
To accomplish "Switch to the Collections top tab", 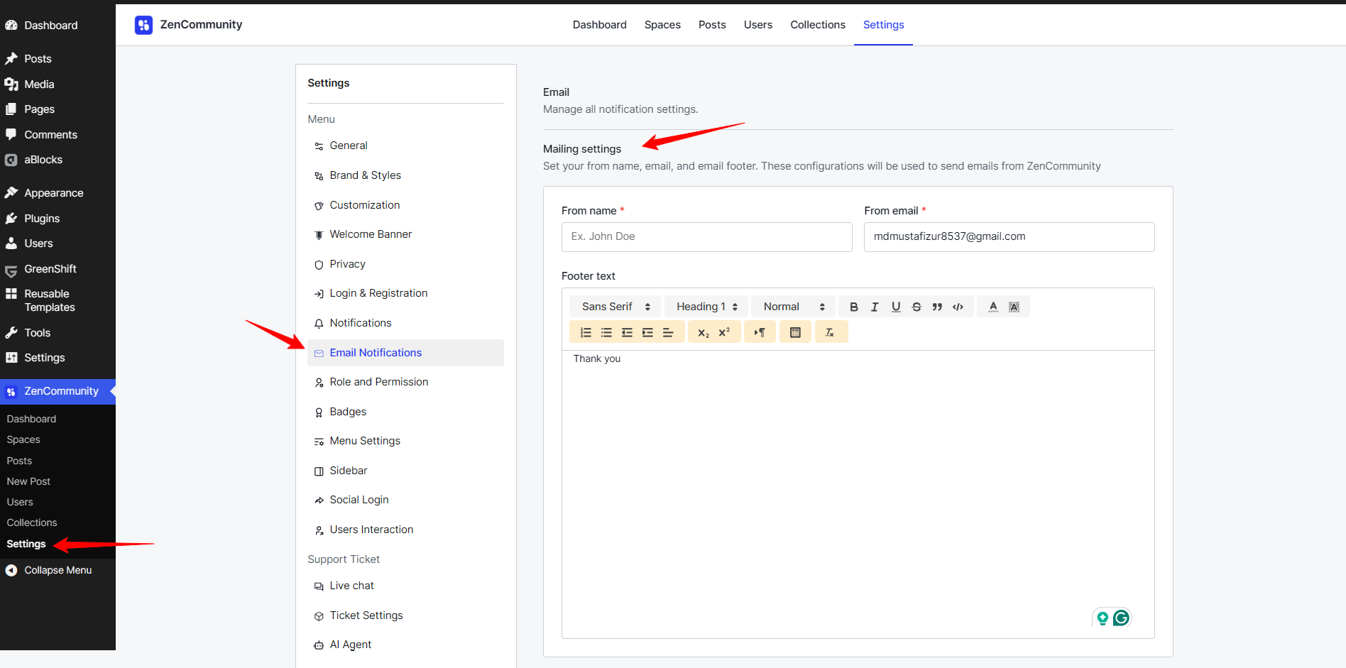I will click(x=818, y=25).
